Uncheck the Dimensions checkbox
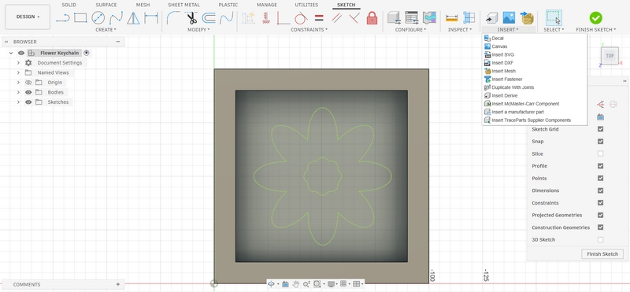 tap(600, 190)
